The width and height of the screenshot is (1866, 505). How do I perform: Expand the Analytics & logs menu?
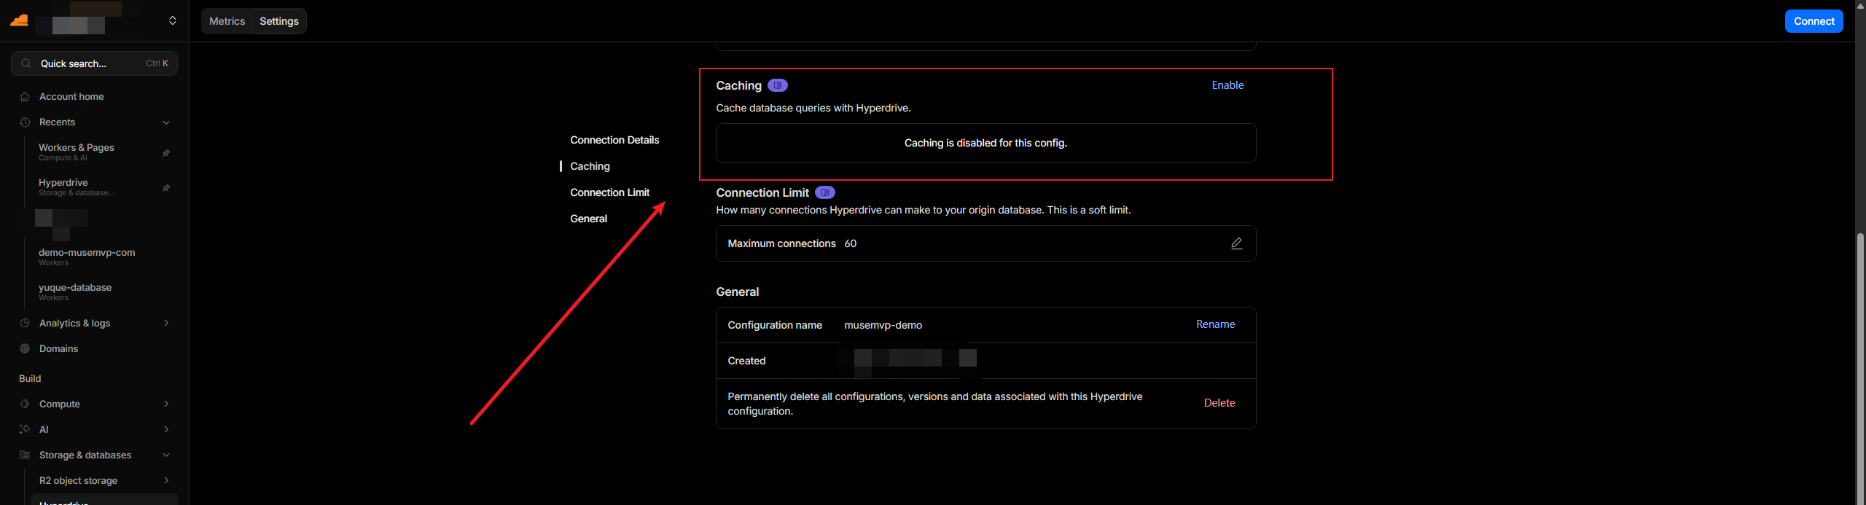pyautogui.click(x=166, y=323)
